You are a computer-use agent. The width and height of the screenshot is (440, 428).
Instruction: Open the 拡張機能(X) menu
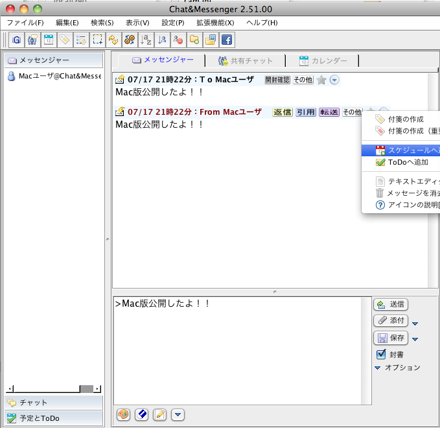click(215, 23)
